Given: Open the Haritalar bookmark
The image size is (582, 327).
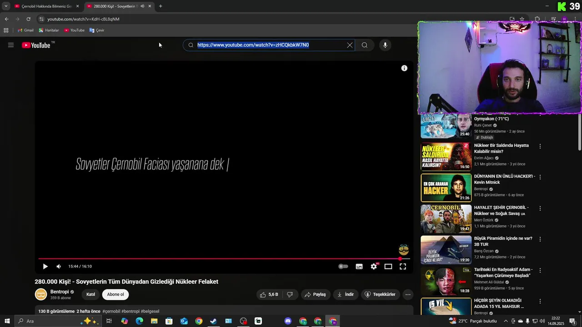Looking at the screenshot, I should click(x=49, y=30).
